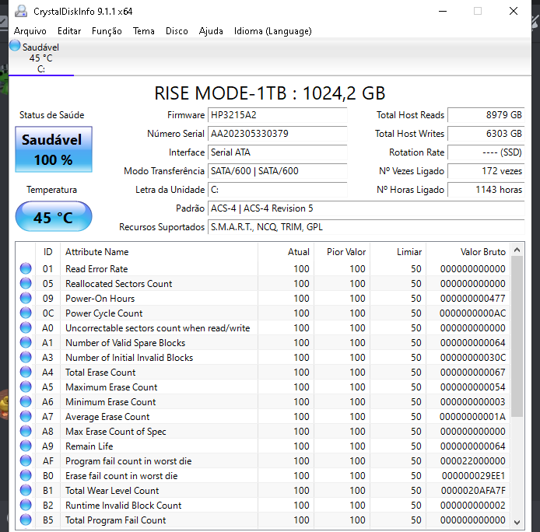Close the CrystalDiskInfo window
This screenshot has height=532, width=540.
(513, 12)
